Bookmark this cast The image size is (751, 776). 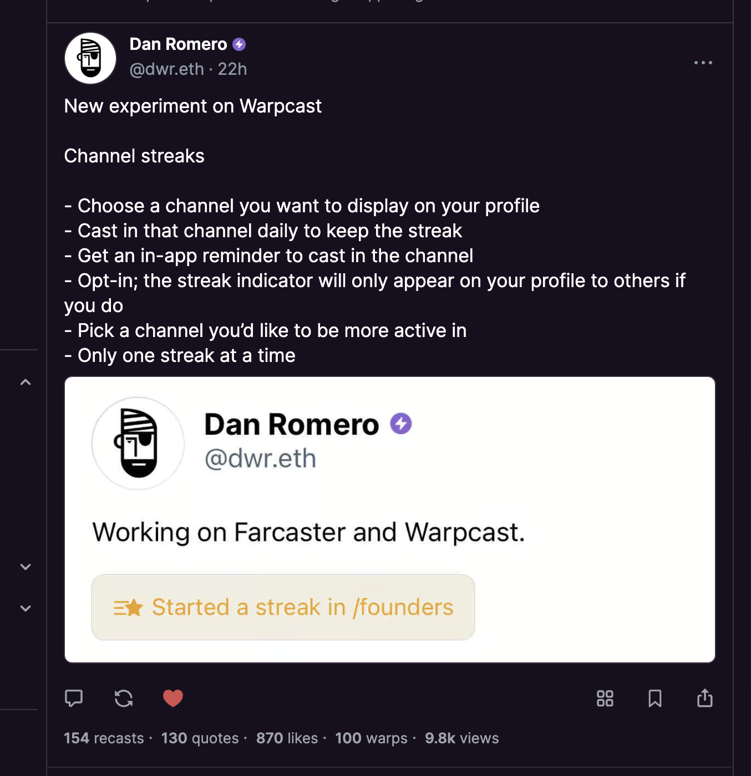pyautogui.click(x=654, y=698)
